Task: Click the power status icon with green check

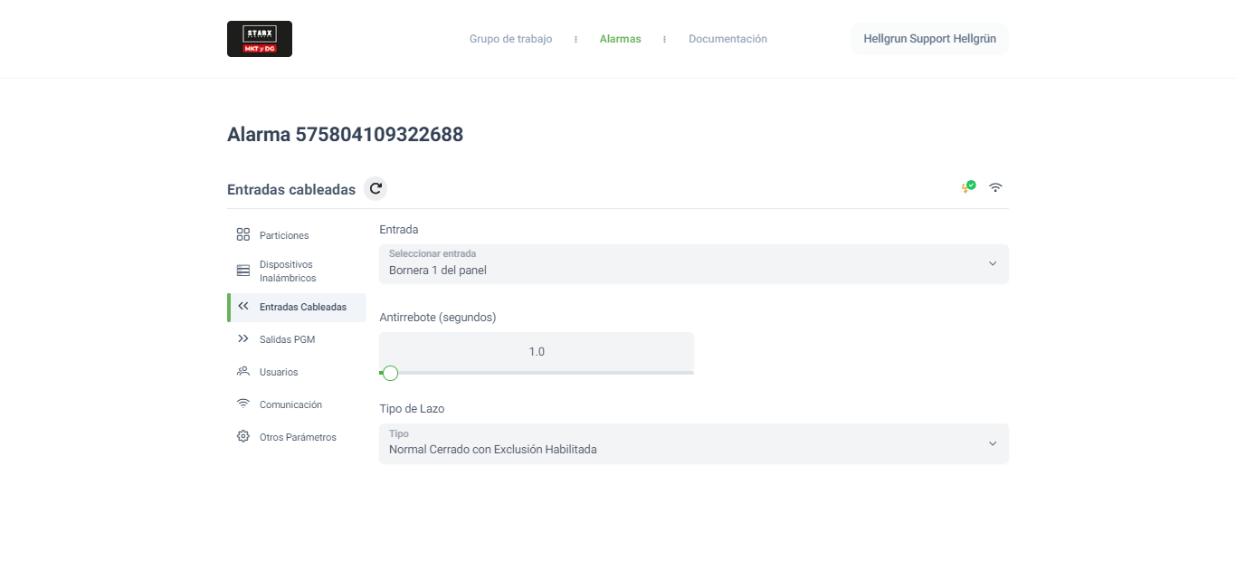Action: pyautogui.click(x=968, y=187)
